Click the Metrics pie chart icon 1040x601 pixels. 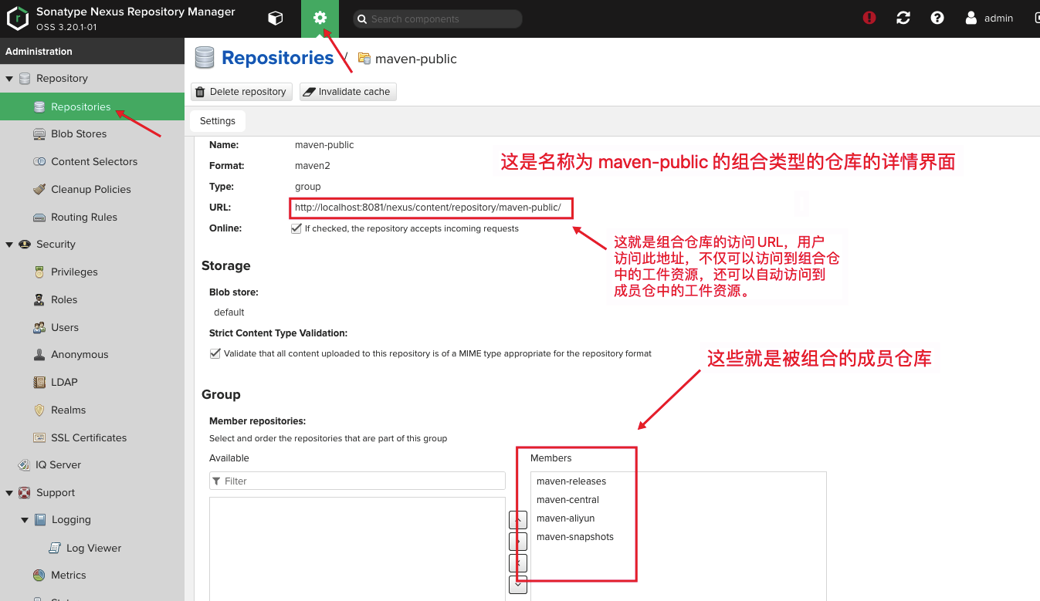click(x=39, y=575)
